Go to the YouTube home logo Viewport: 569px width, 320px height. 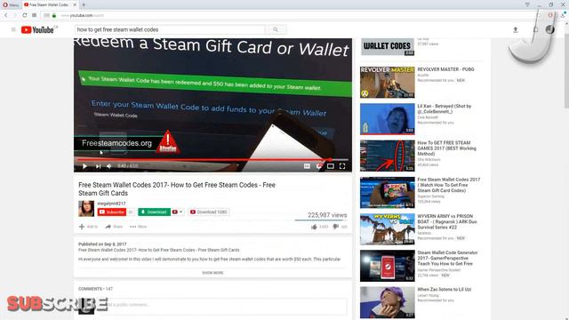[x=37, y=29]
